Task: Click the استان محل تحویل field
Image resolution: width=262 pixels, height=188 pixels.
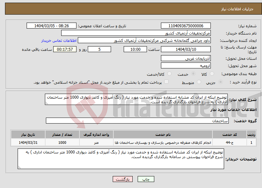Action: click(186, 58)
